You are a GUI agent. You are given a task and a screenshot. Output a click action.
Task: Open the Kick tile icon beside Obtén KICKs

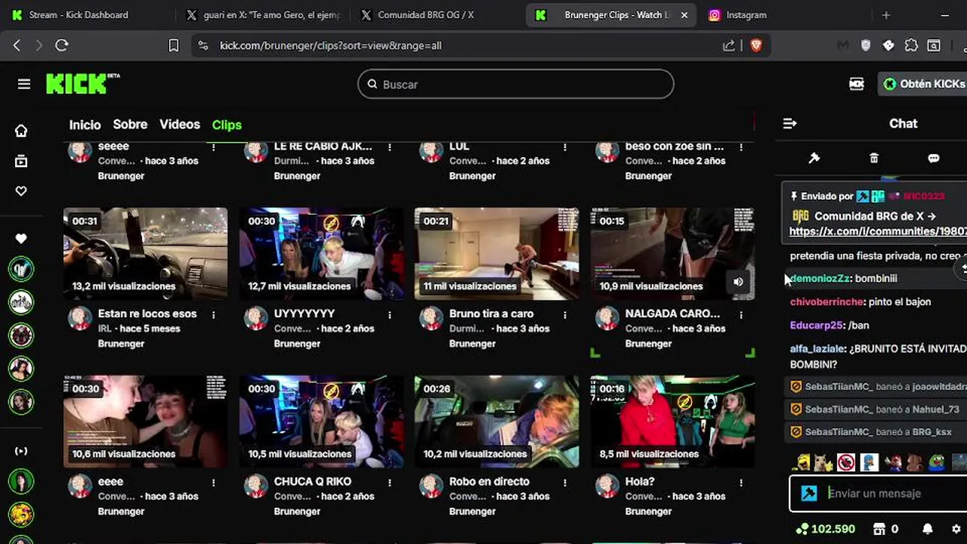tap(857, 84)
